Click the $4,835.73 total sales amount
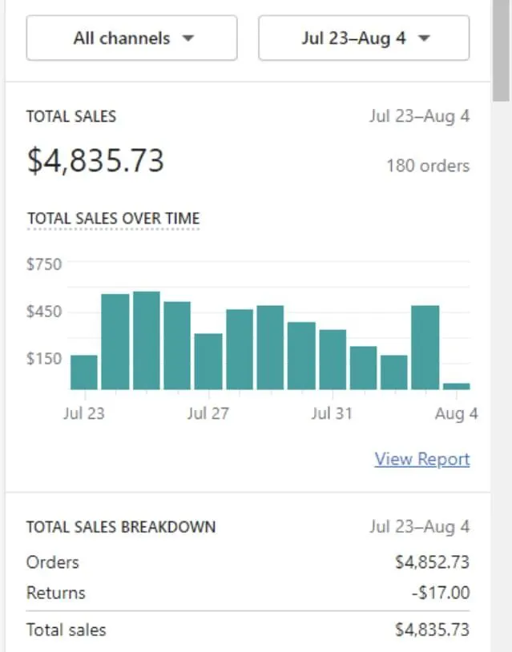The width and height of the screenshot is (512, 652). pos(95,161)
